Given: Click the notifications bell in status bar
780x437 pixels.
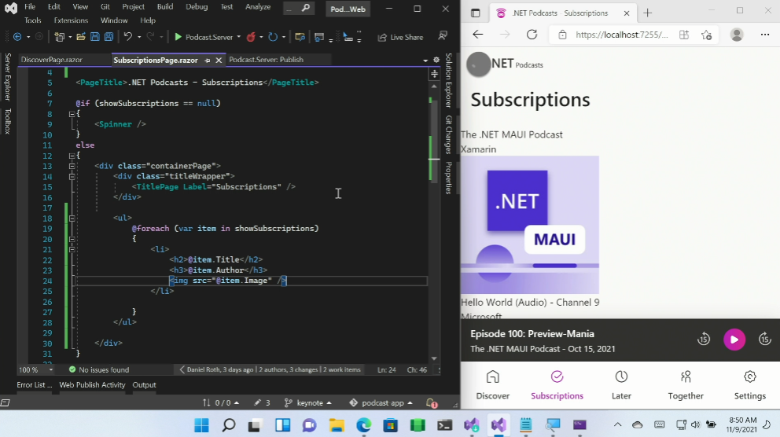Looking at the screenshot, I should tap(432, 402).
